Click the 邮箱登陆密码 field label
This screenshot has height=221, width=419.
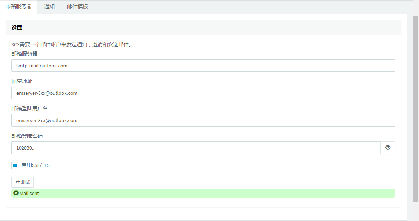point(27,136)
